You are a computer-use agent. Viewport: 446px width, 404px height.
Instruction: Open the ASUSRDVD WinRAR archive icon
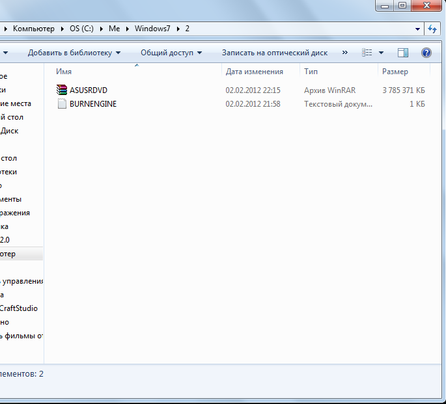pyautogui.click(x=62, y=90)
